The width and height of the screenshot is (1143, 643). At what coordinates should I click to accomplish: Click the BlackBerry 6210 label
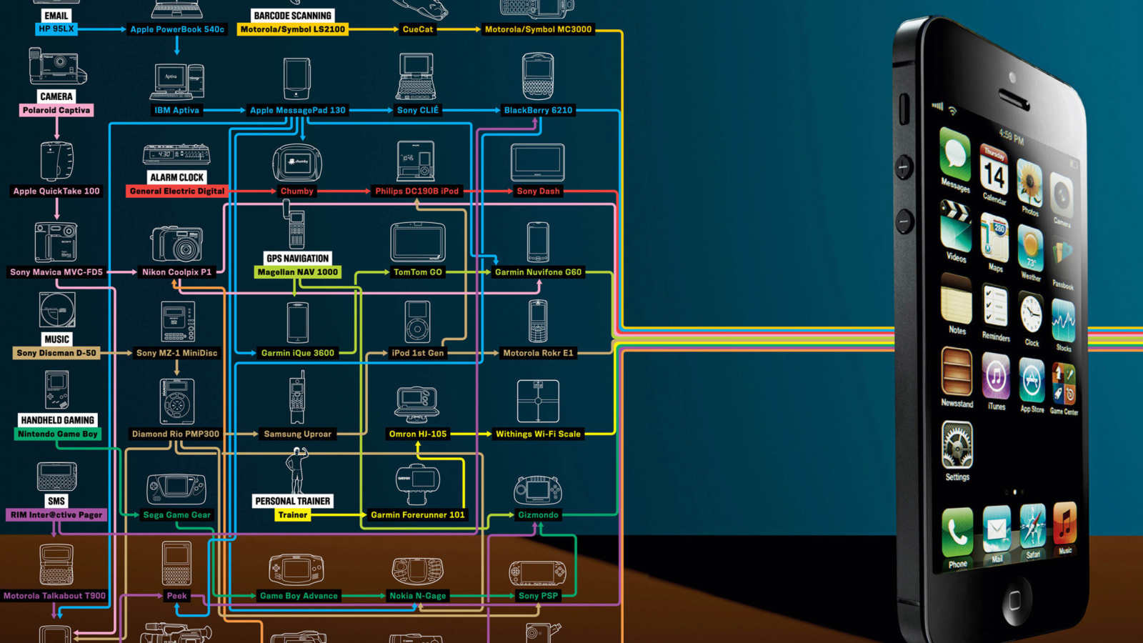click(x=539, y=110)
